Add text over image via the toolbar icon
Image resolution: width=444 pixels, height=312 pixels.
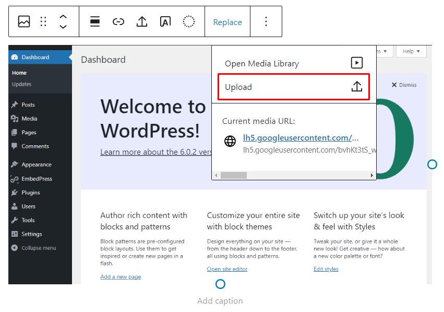(165, 21)
